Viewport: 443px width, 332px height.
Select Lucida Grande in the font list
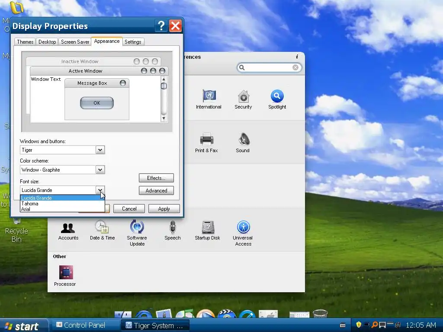(x=62, y=198)
